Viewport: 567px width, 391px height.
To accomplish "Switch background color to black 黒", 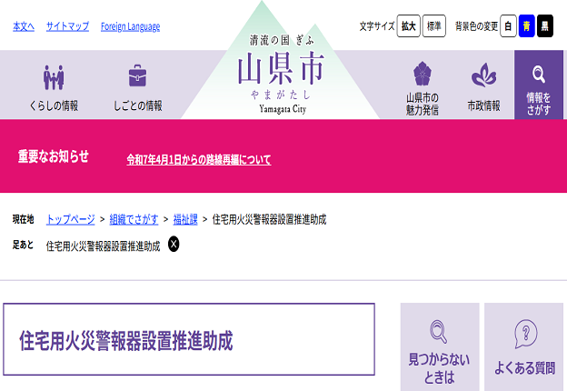I will [x=544, y=26].
